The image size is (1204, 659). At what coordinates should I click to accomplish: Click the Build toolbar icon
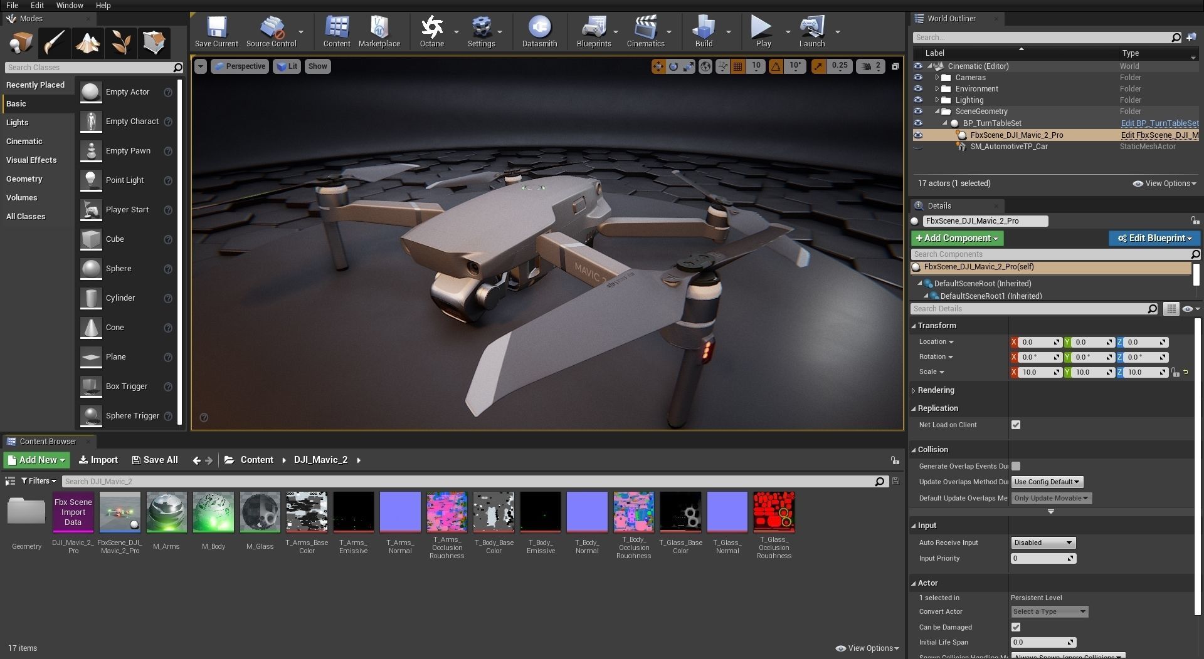pos(704,31)
